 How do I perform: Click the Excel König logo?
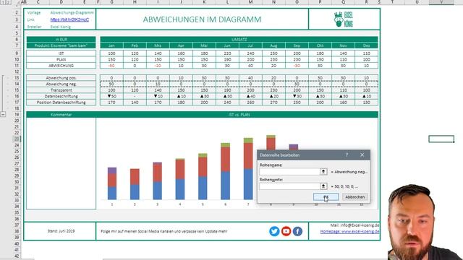pos(344,19)
